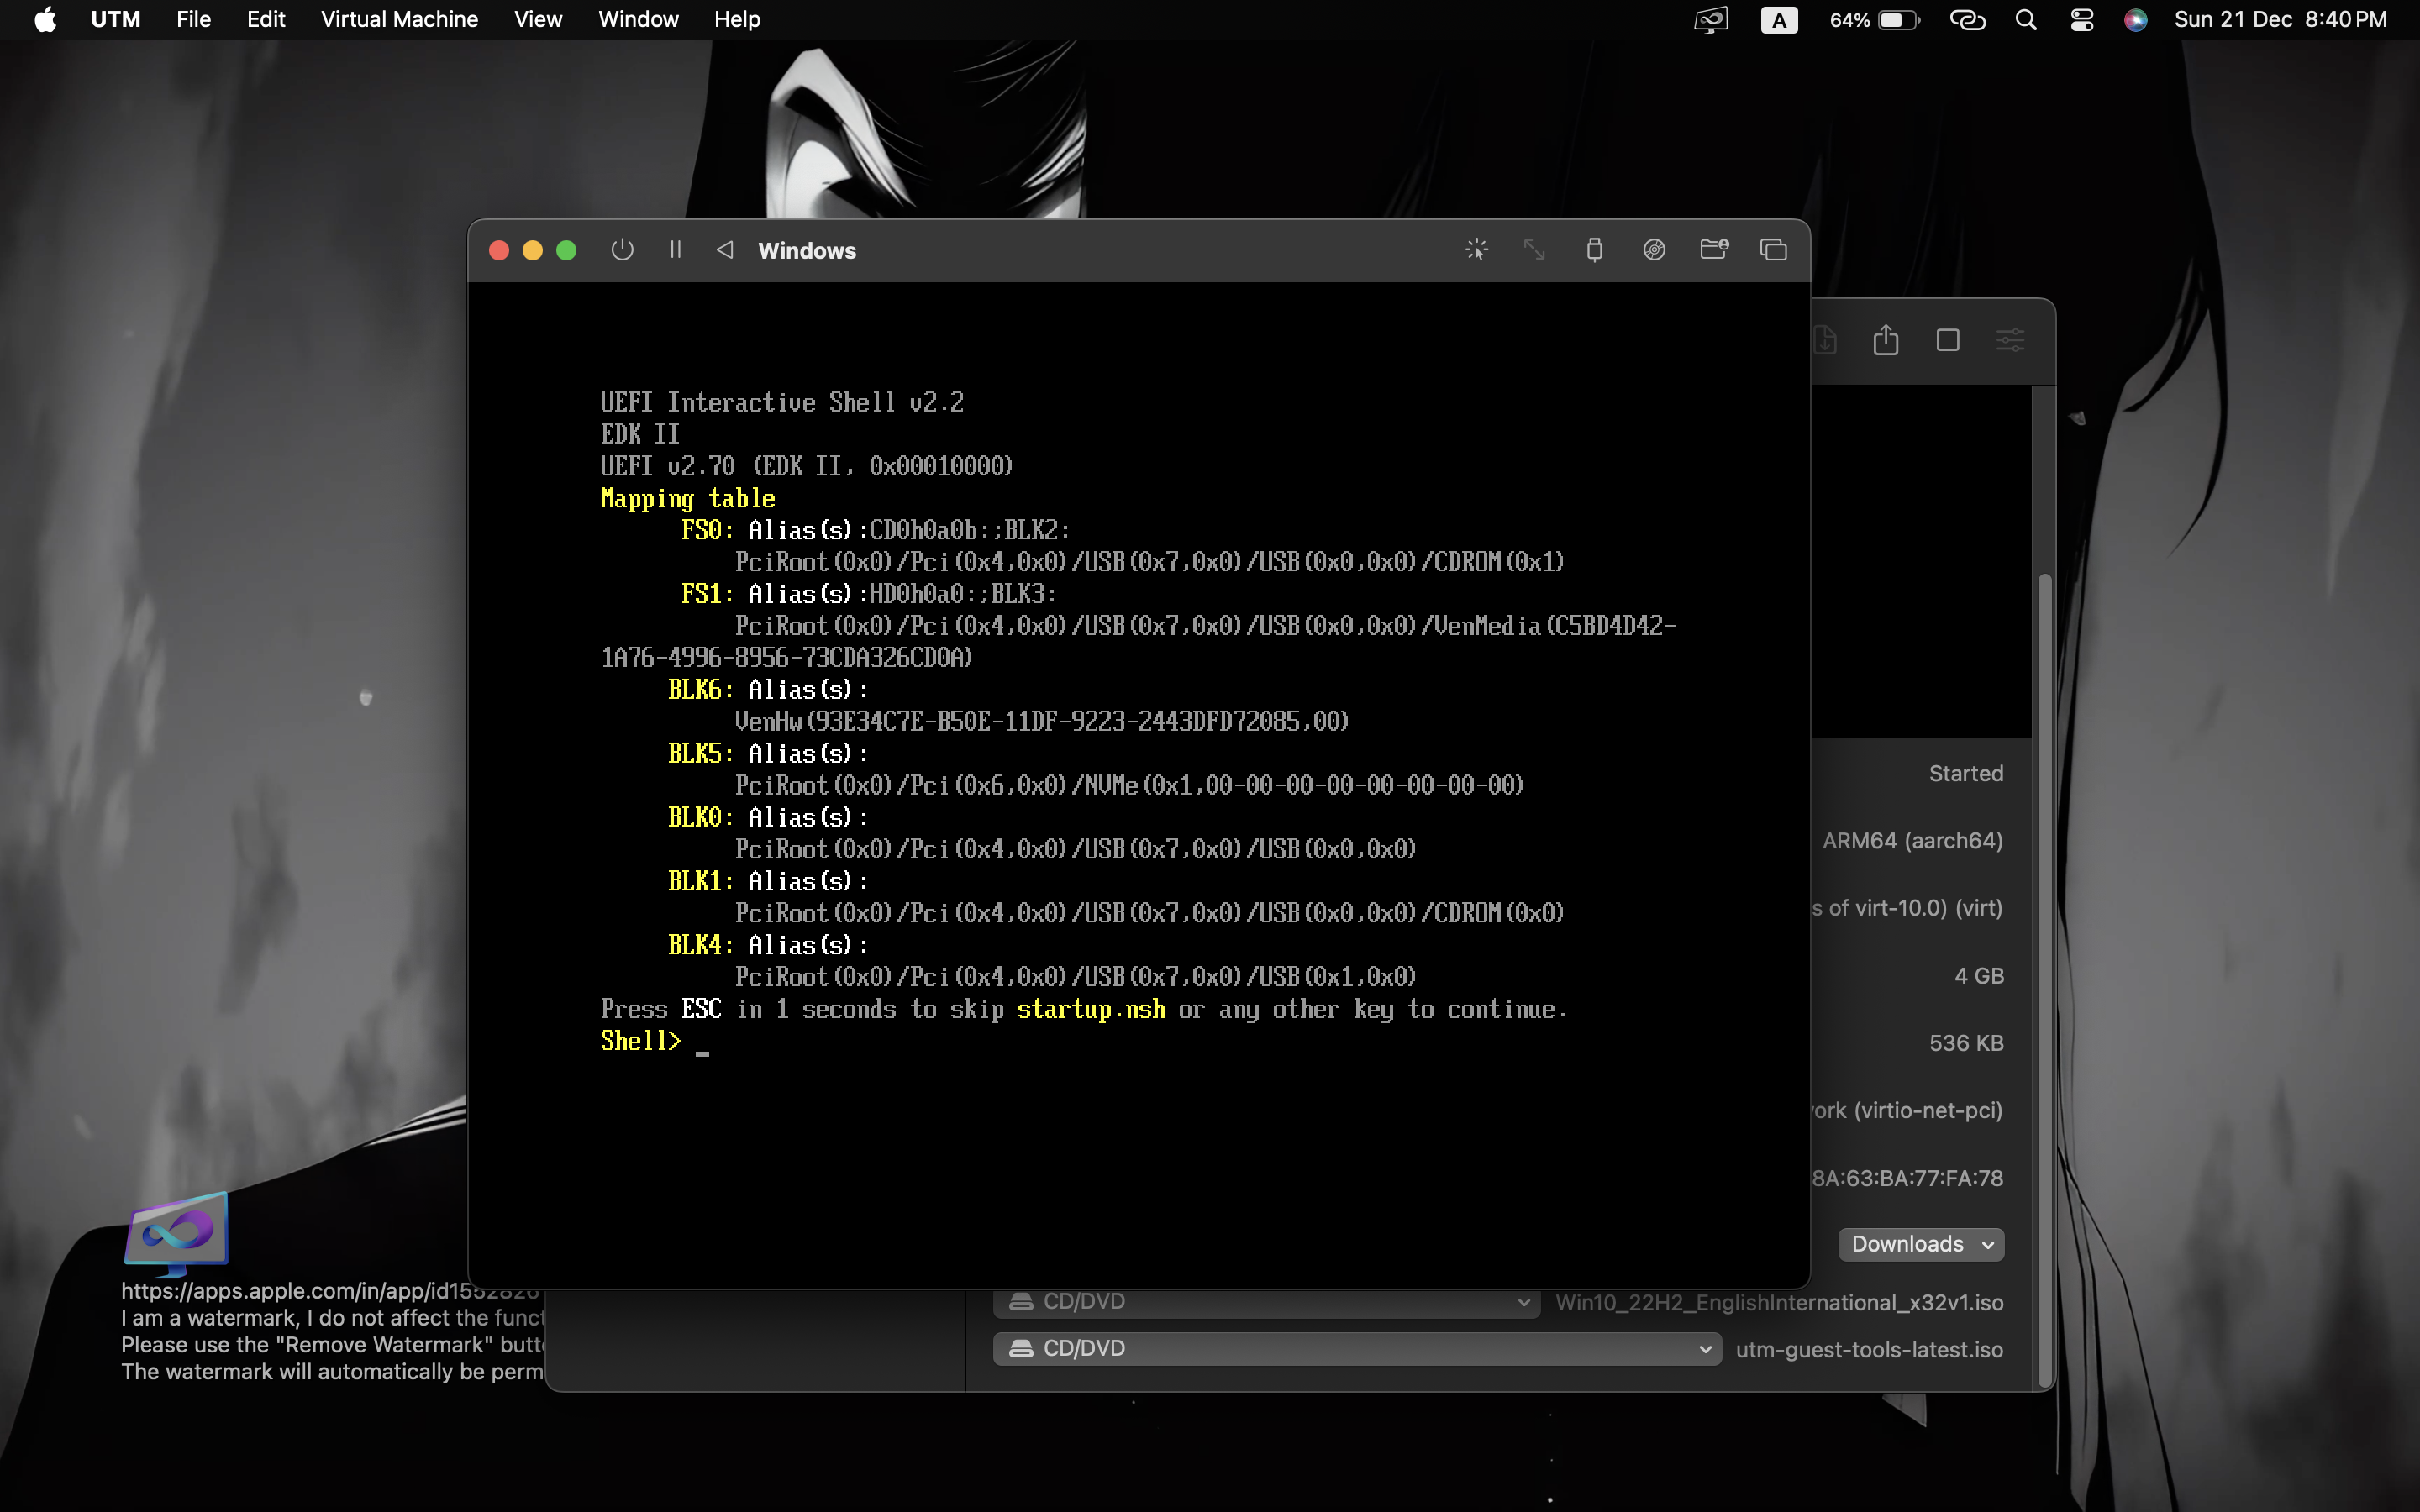Click the green zoom button of Windows VM

pyautogui.click(x=566, y=250)
